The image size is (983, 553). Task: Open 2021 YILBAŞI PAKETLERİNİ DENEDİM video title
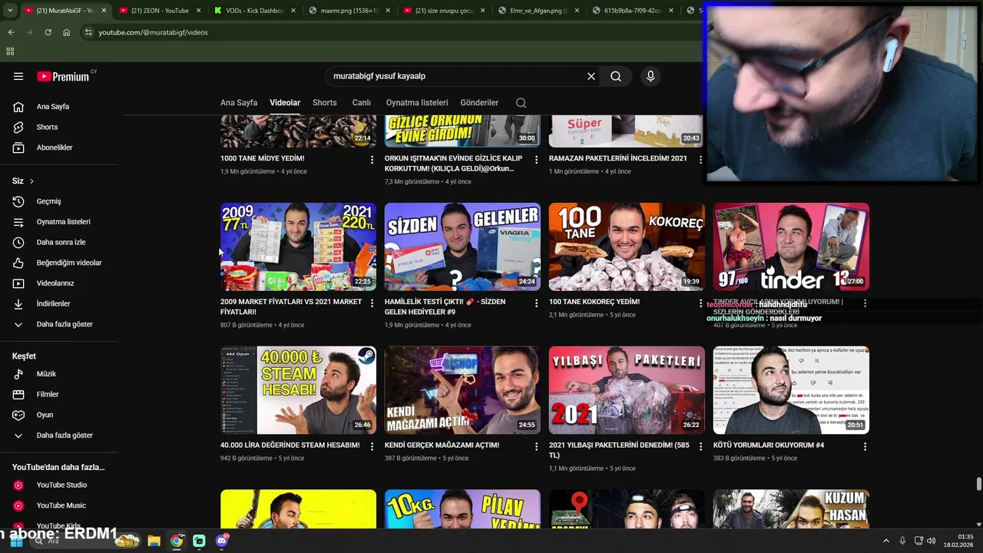coord(619,450)
